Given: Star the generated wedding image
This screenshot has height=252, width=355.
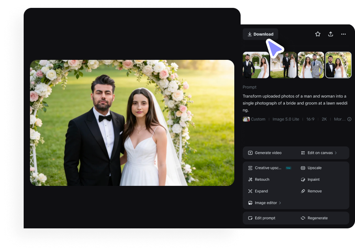Looking at the screenshot, I should click(318, 34).
